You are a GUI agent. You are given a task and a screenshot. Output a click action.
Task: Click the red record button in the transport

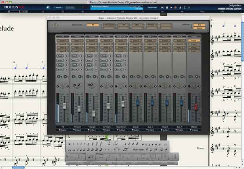tap(175, 7)
